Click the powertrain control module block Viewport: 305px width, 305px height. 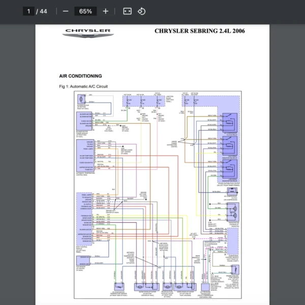pyautogui.click(x=233, y=242)
